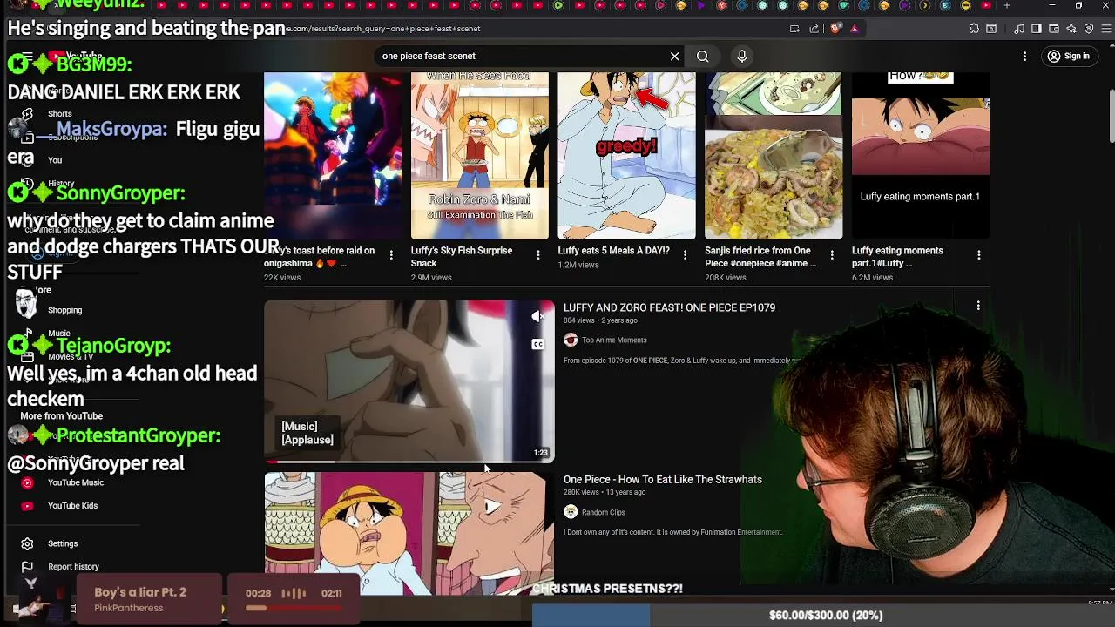This screenshot has width=1115, height=627.
Task: Clear the search query with the X
Action: coord(674,57)
